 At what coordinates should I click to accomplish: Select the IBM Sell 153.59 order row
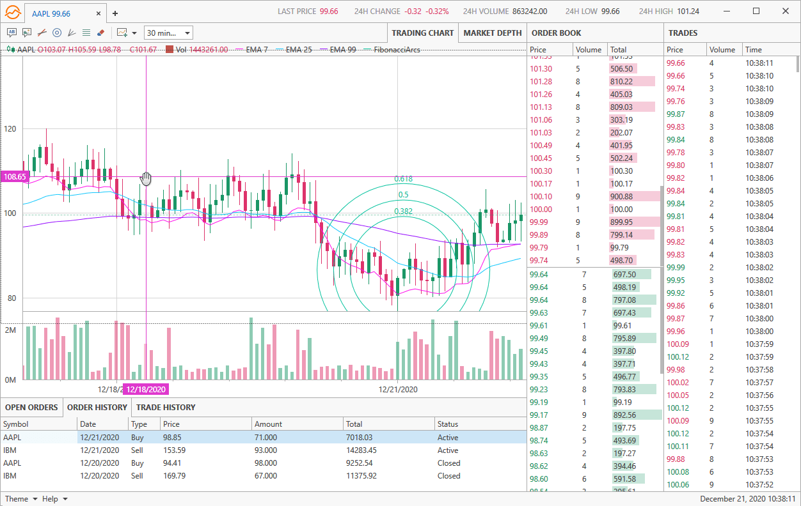(x=264, y=450)
